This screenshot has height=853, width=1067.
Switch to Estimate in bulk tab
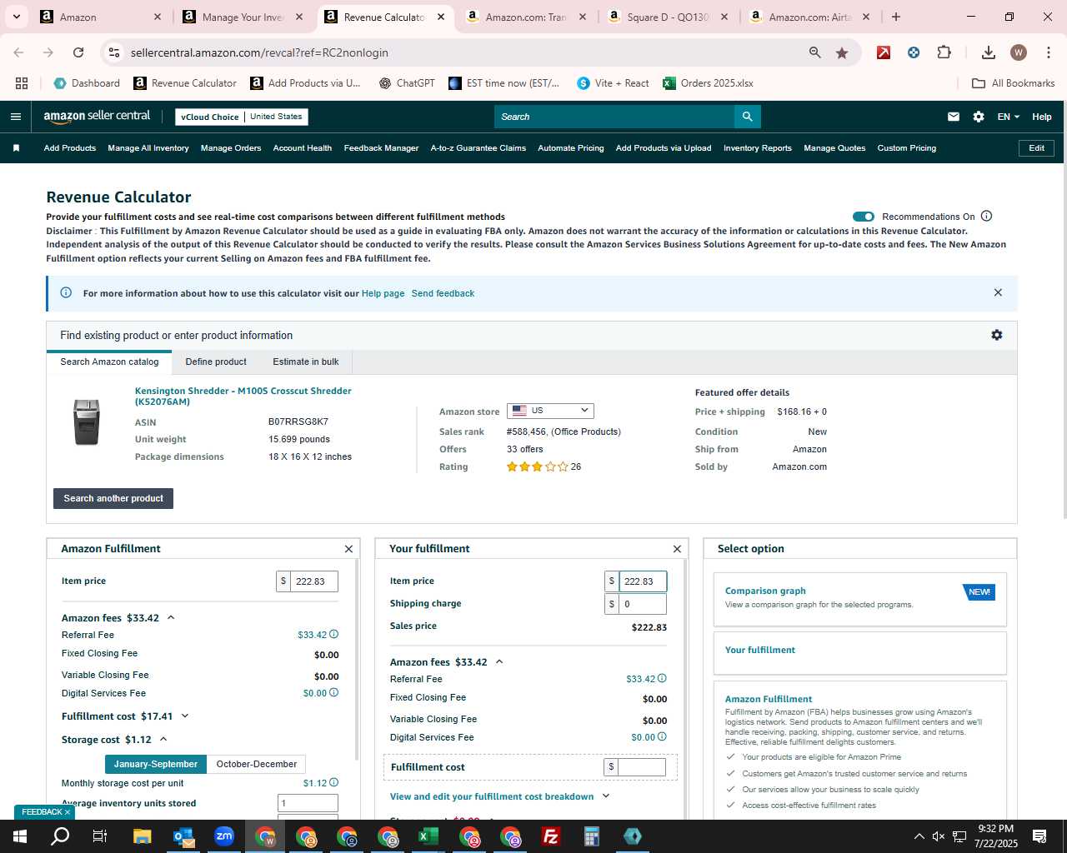[x=306, y=362]
